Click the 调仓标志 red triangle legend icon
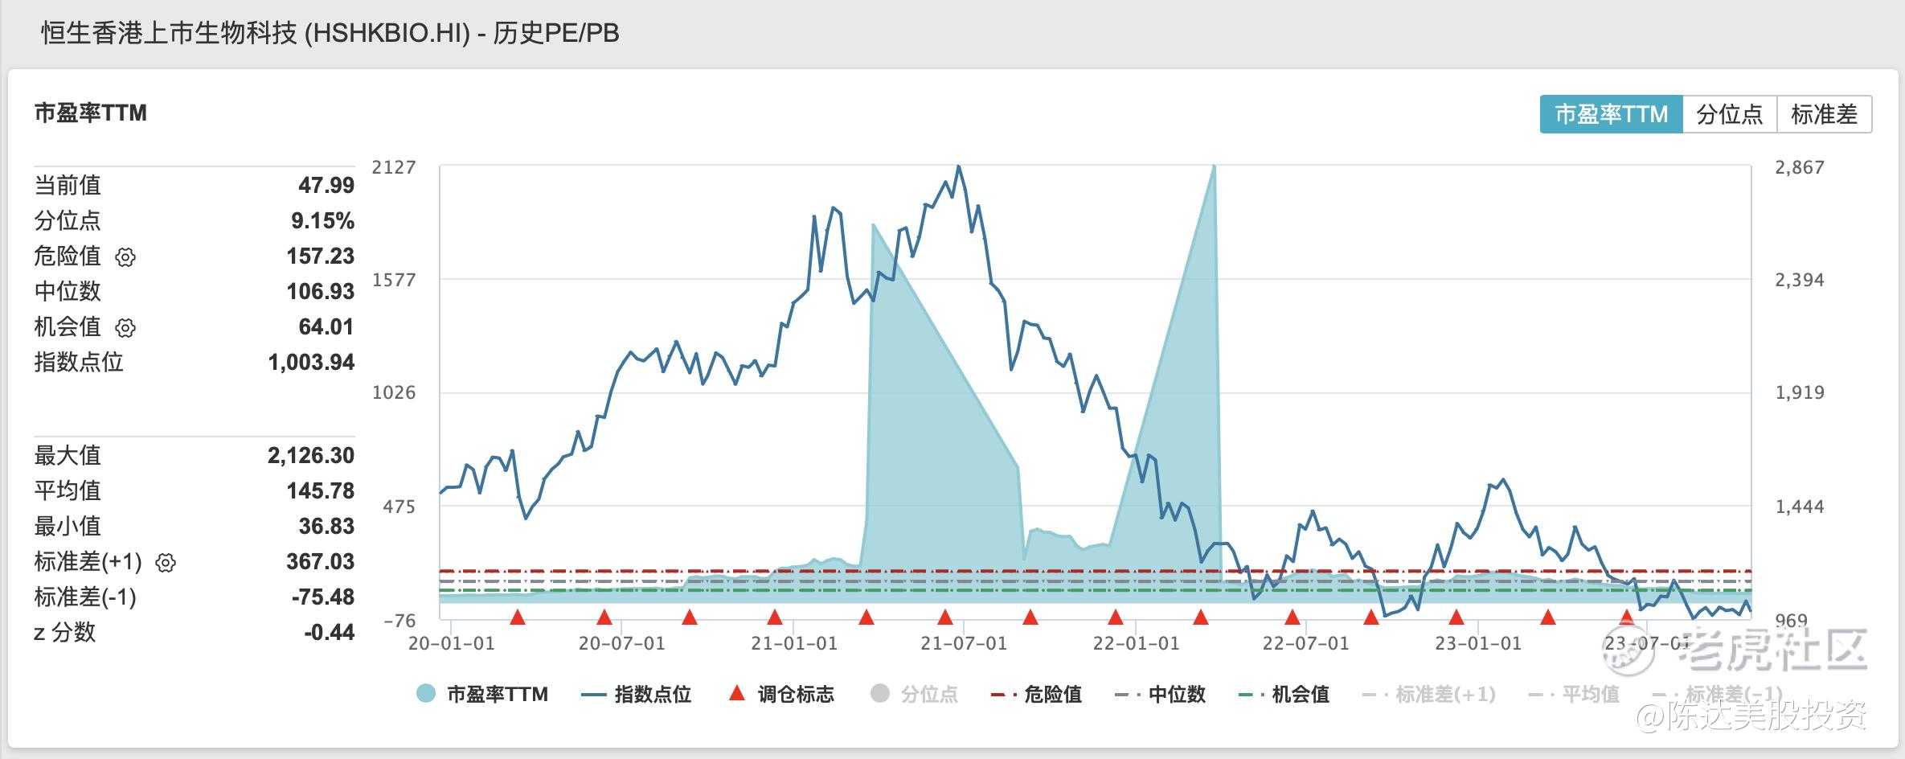Viewport: 1905px width, 759px height. click(736, 693)
